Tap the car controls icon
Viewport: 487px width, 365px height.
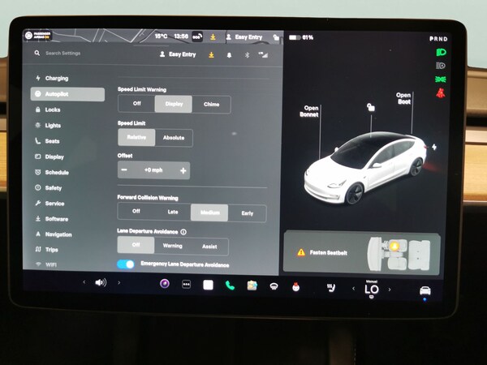click(425, 290)
